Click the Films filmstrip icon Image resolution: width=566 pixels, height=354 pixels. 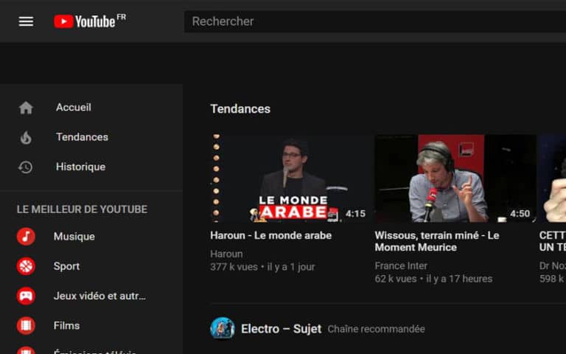click(x=26, y=325)
